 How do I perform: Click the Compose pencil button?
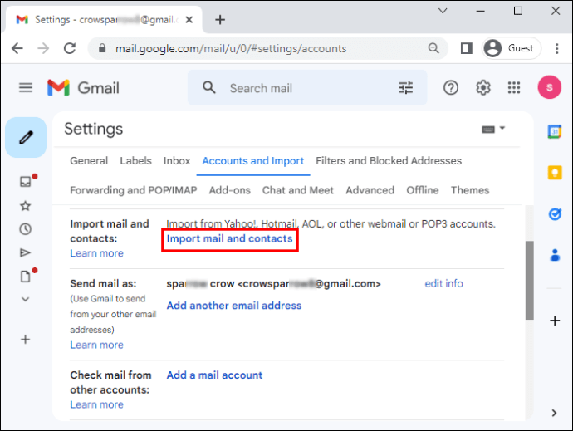pos(26,138)
